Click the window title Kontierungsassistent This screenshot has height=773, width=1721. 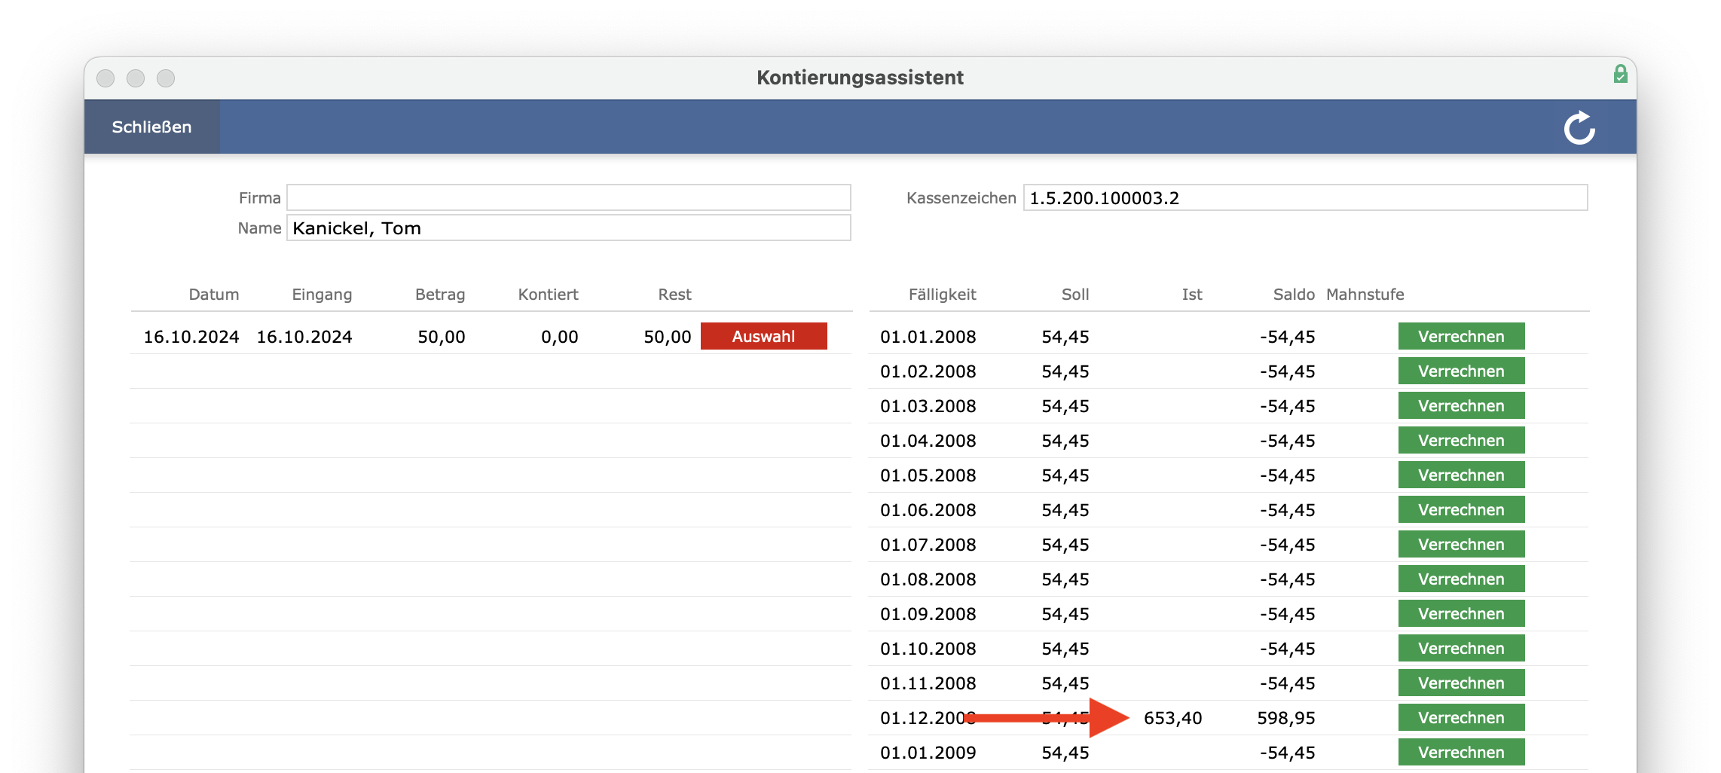point(860,78)
